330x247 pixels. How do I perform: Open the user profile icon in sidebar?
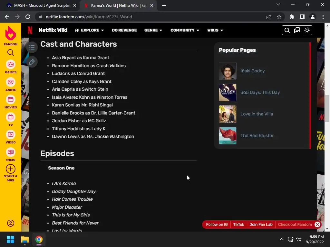(x=11, y=223)
